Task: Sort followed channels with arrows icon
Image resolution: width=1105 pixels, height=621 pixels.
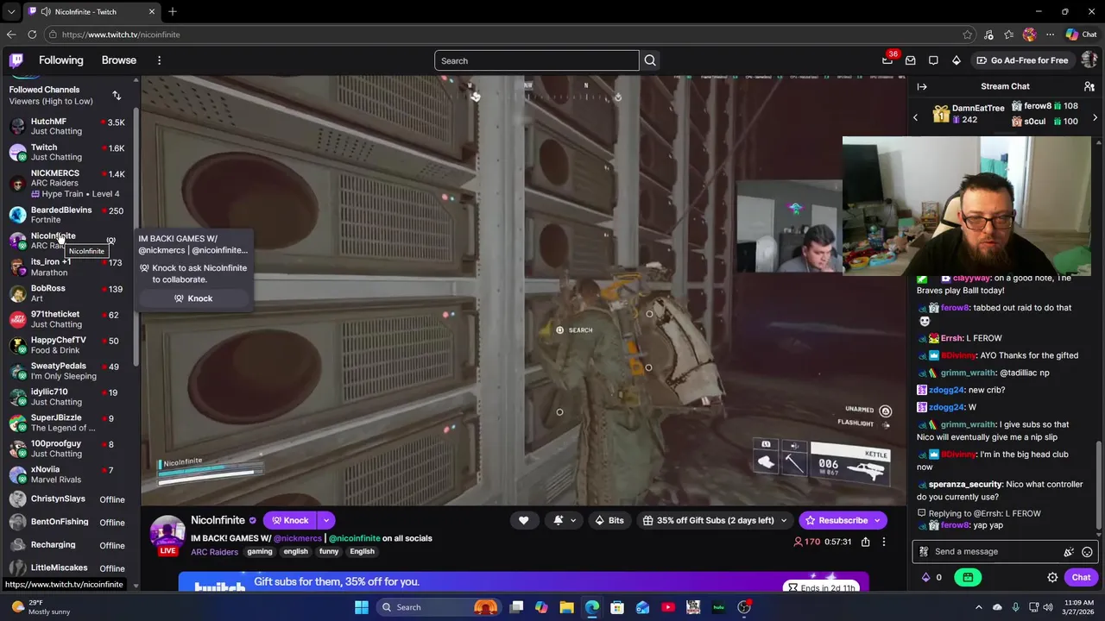Action: point(117,95)
